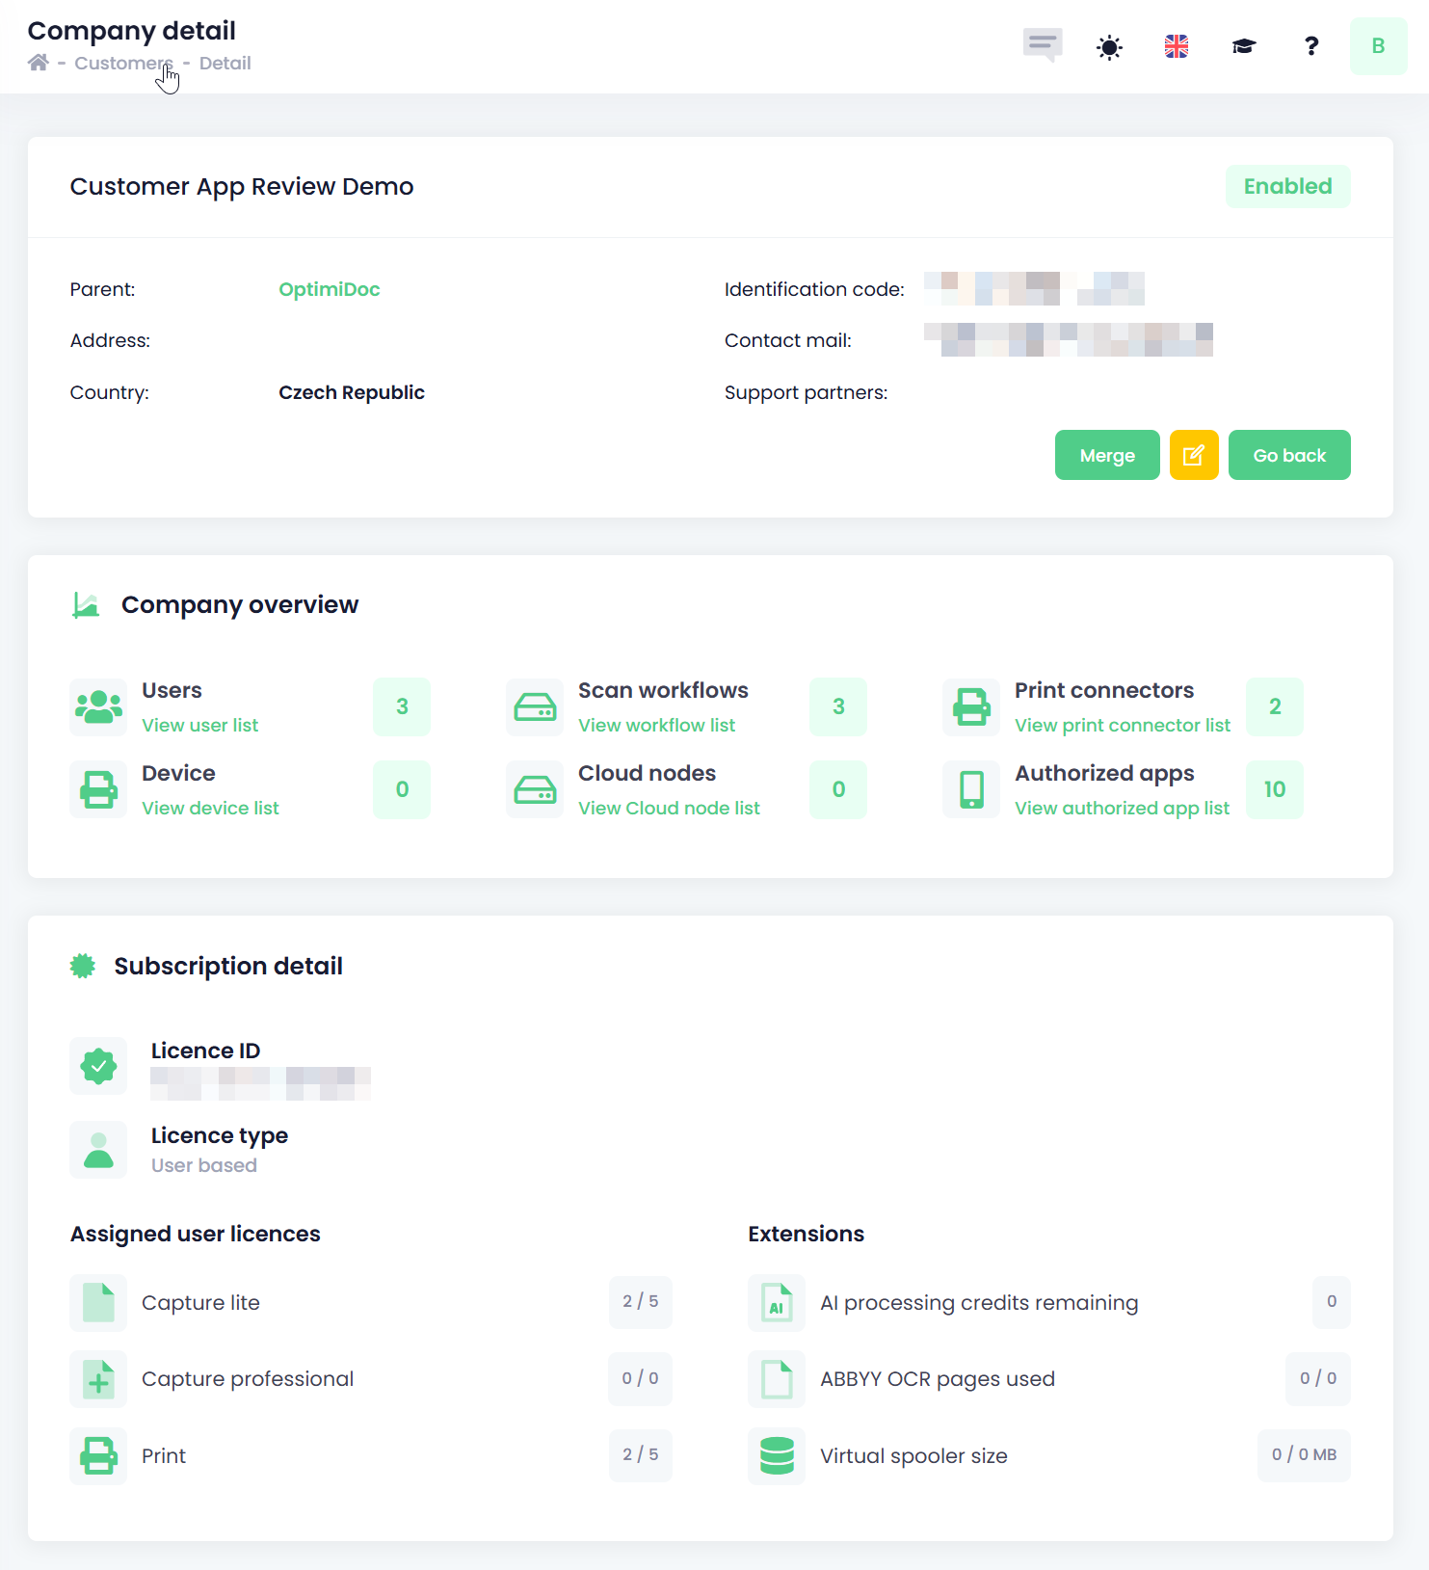Open View device list link
This screenshot has height=1570, width=1429.
(x=210, y=808)
